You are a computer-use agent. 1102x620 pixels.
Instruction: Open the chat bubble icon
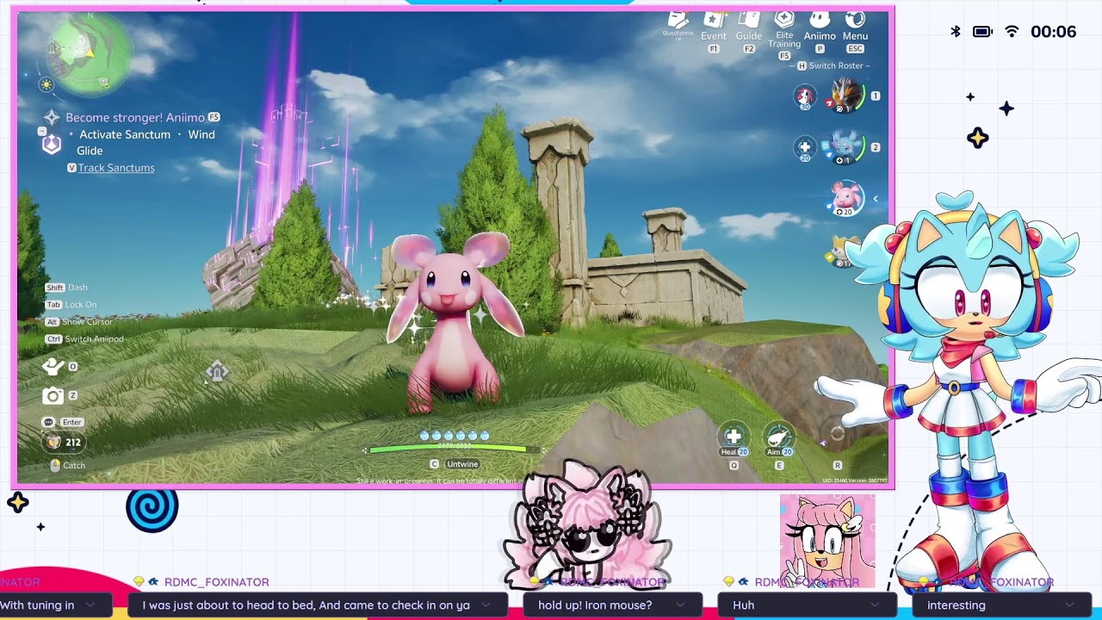coord(48,422)
